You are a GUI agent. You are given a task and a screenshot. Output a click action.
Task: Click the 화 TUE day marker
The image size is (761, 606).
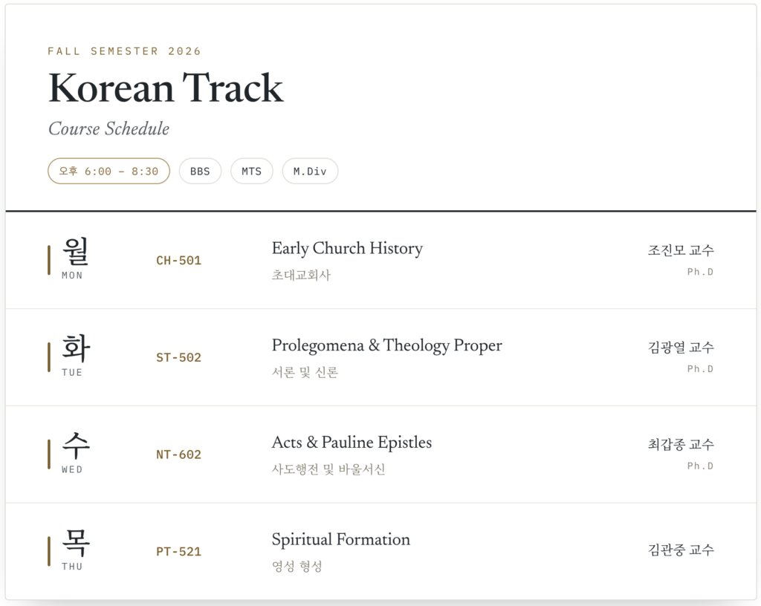pos(75,356)
